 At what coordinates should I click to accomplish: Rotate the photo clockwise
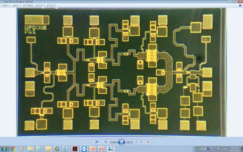[x=141, y=142]
